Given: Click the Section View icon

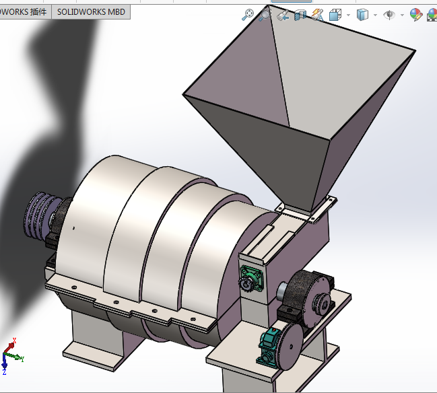Looking at the screenshot, I should [x=300, y=15].
